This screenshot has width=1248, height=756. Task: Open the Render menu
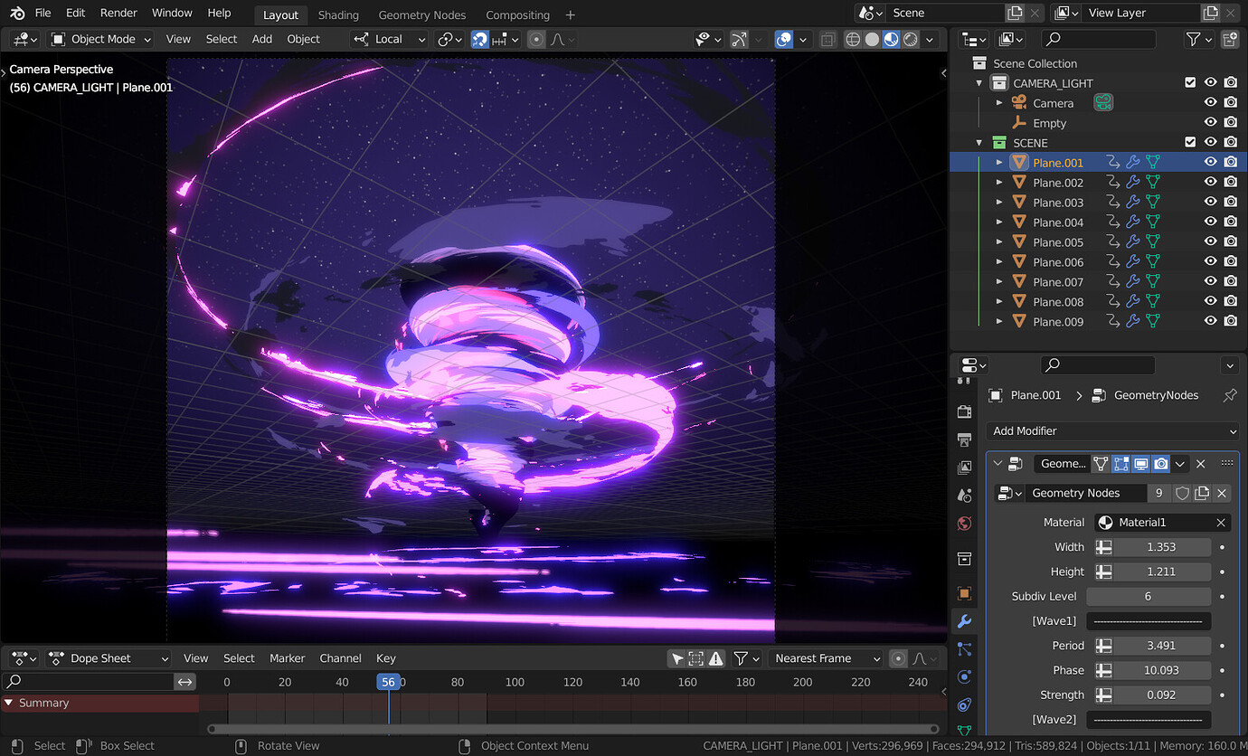pos(118,13)
